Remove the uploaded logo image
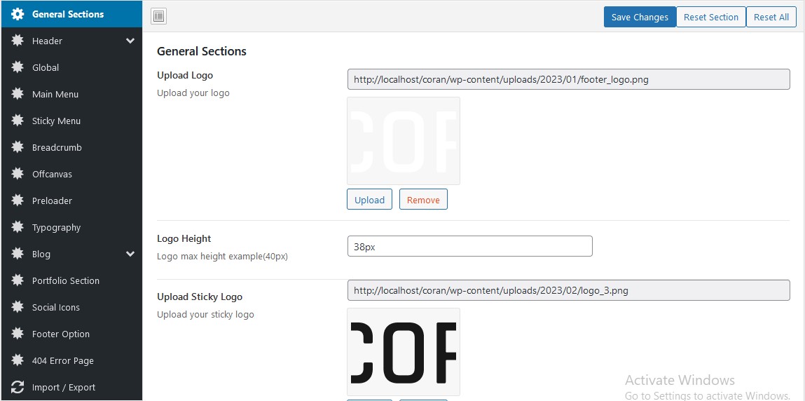 point(423,200)
